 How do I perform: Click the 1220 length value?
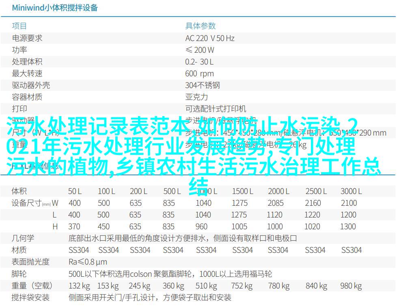(x=312, y=215)
